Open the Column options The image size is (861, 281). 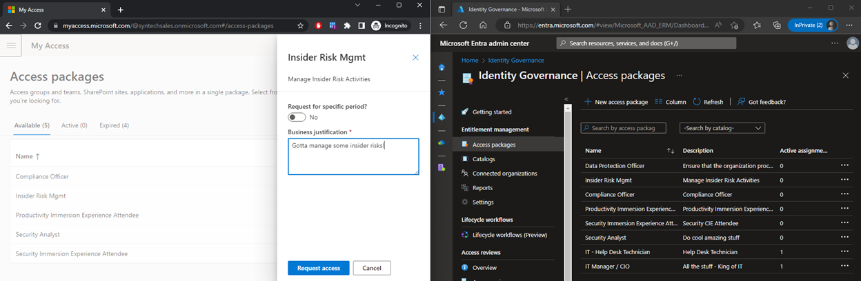tap(670, 102)
